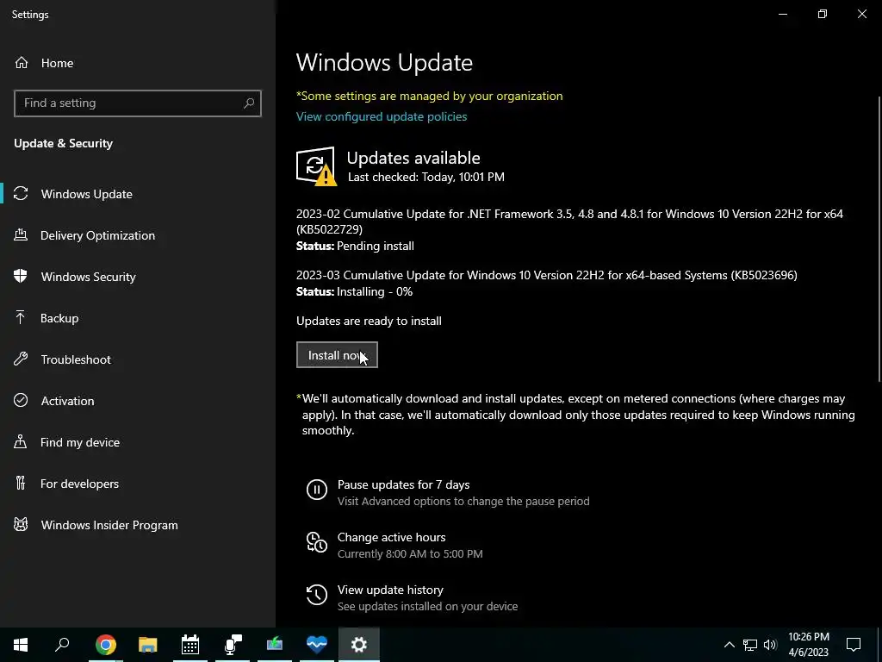This screenshot has width=882, height=662.
Task: Click the pause circle icon
Action: [x=317, y=490]
